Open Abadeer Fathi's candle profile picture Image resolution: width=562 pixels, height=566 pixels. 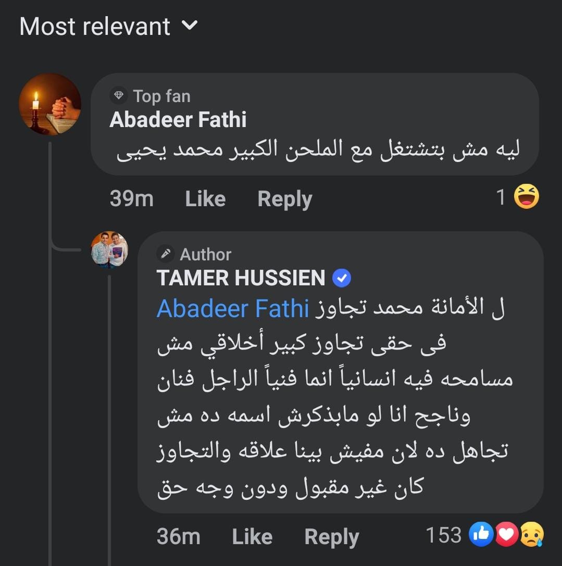coord(50,104)
